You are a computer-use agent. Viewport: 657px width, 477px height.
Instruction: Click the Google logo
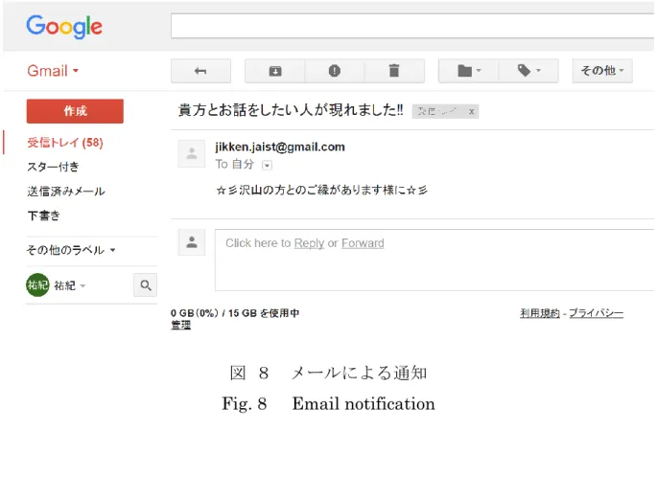[x=64, y=27]
